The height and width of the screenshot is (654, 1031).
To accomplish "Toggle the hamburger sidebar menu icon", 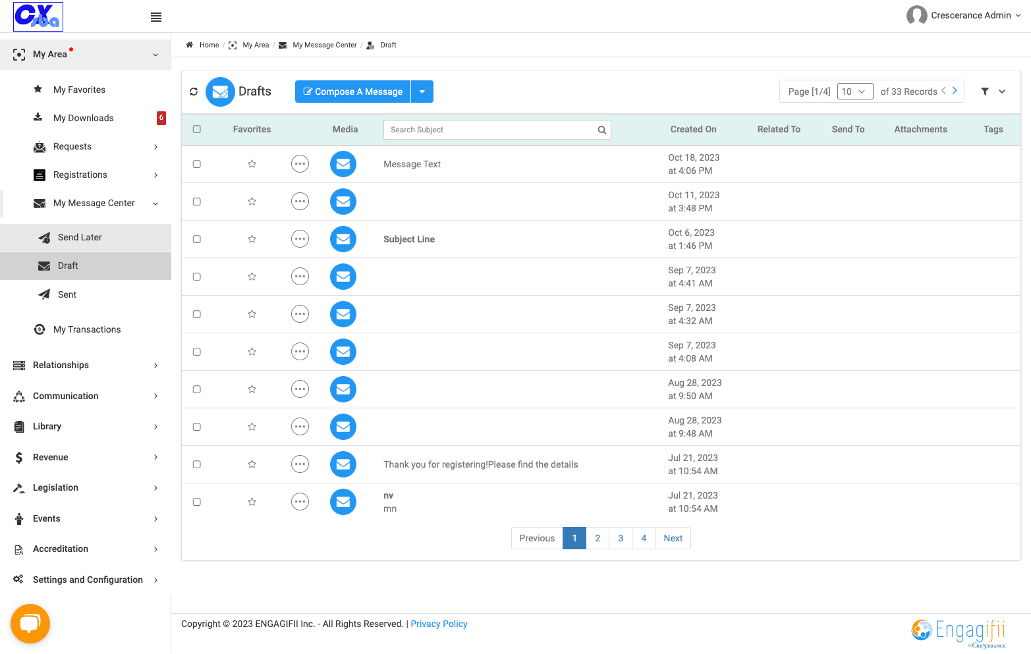I will 156,17.
